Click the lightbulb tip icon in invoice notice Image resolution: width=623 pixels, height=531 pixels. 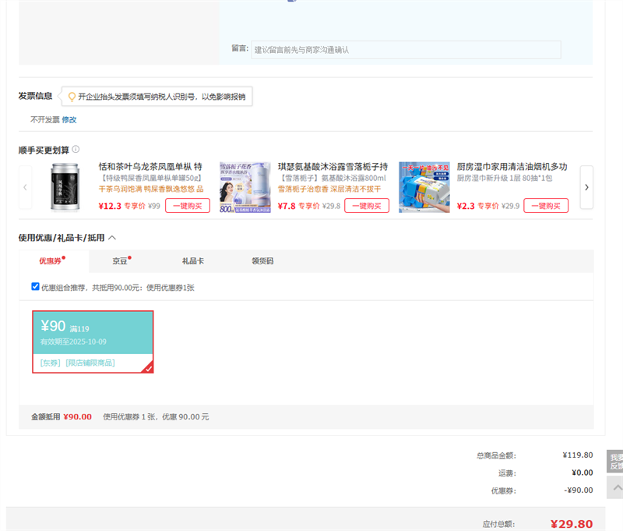pyautogui.click(x=72, y=97)
